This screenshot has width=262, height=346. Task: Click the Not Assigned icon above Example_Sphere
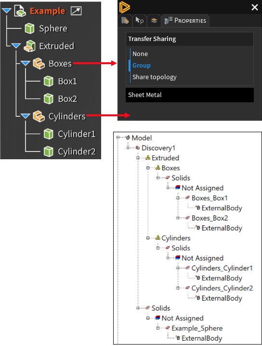tap(157, 318)
